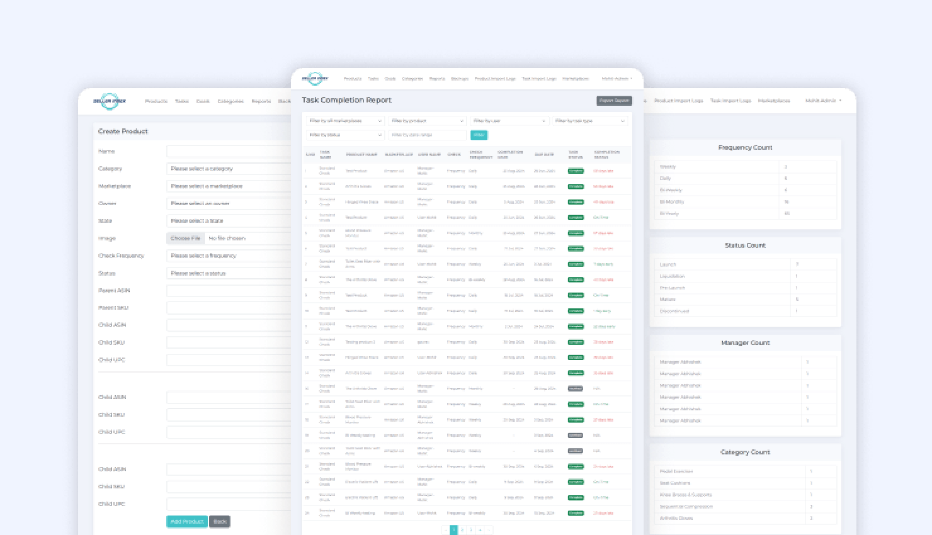Click the Filter by date range field
This screenshot has height=535, width=932.
click(x=427, y=135)
